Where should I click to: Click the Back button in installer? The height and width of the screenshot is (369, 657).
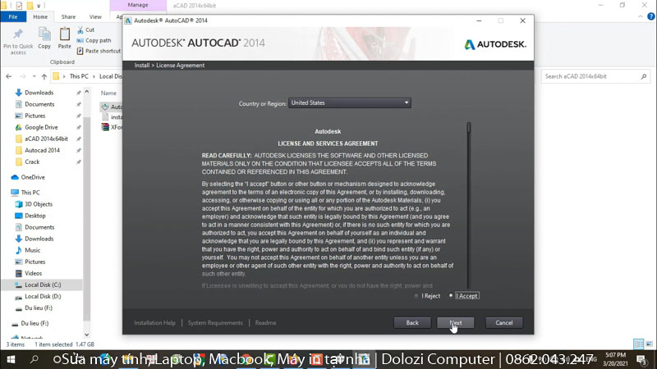coord(412,322)
